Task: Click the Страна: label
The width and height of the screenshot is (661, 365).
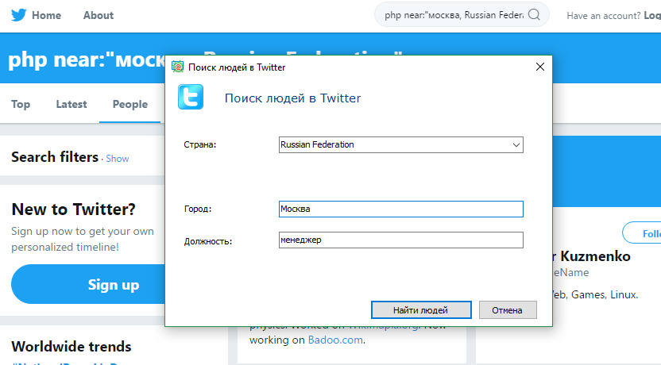Action: click(x=200, y=145)
